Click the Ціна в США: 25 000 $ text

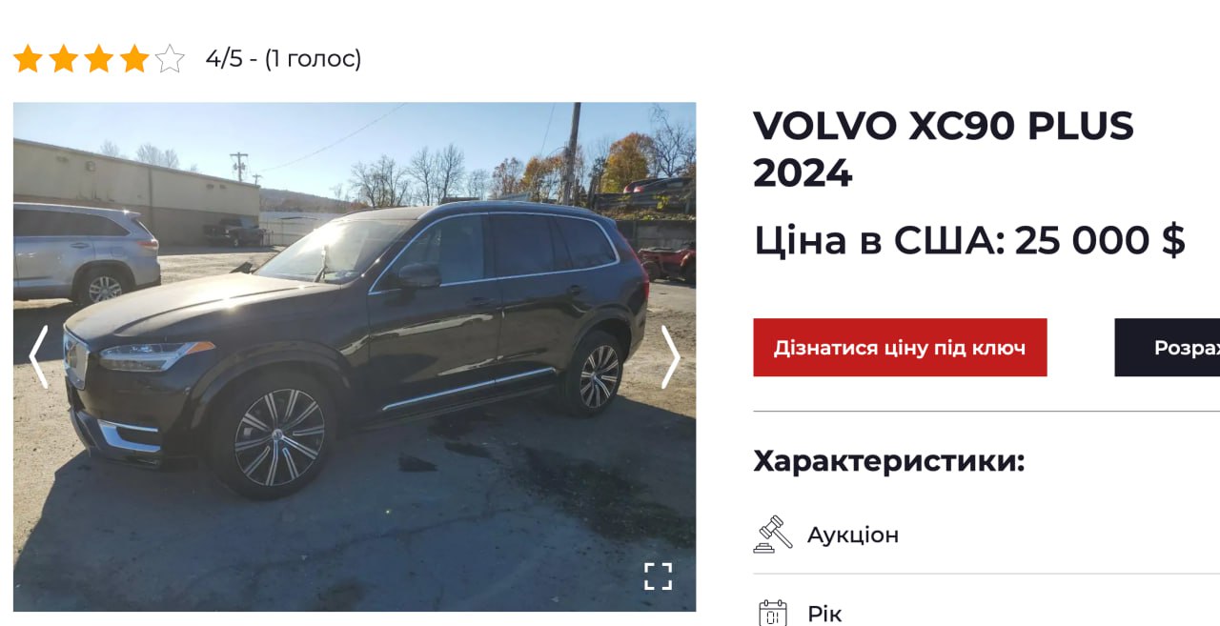969,240
